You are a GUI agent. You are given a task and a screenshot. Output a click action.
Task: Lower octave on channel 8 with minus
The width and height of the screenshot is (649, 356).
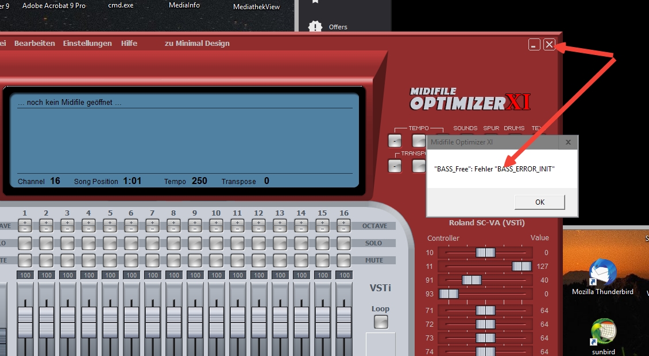[x=174, y=229]
